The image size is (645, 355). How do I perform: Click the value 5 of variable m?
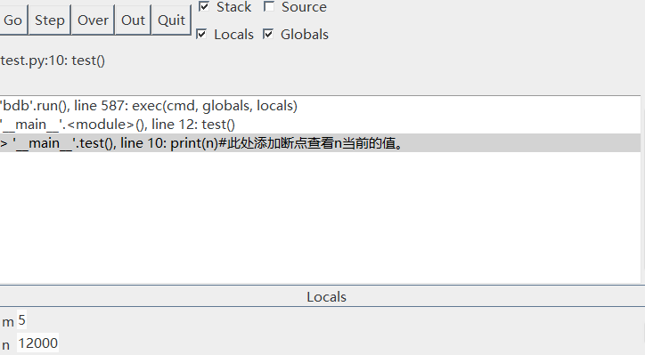21,320
